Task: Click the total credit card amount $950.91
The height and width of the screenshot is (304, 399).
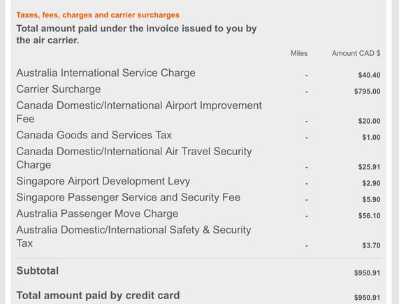Action: pyautogui.click(x=367, y=298)
